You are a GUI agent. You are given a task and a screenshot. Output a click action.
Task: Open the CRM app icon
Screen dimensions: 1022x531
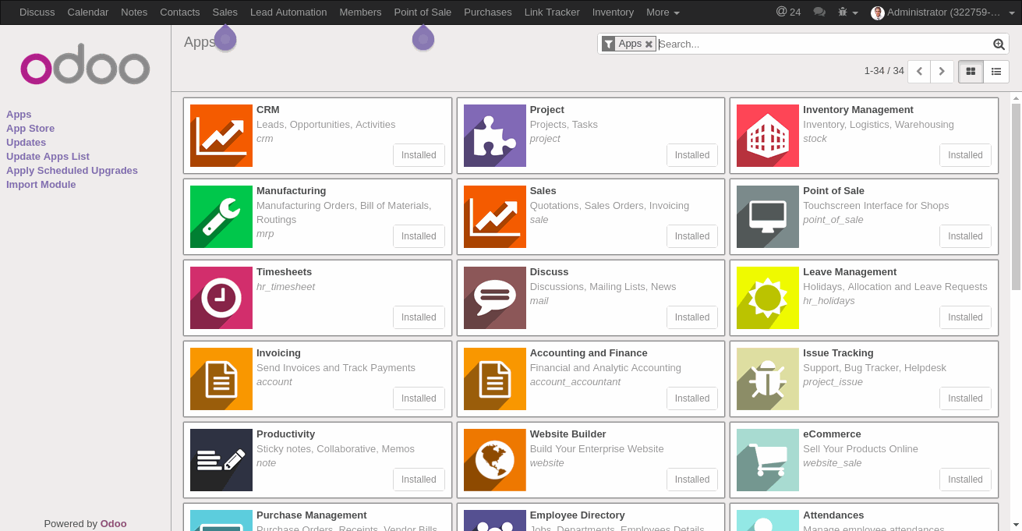(x=221, y=136)
